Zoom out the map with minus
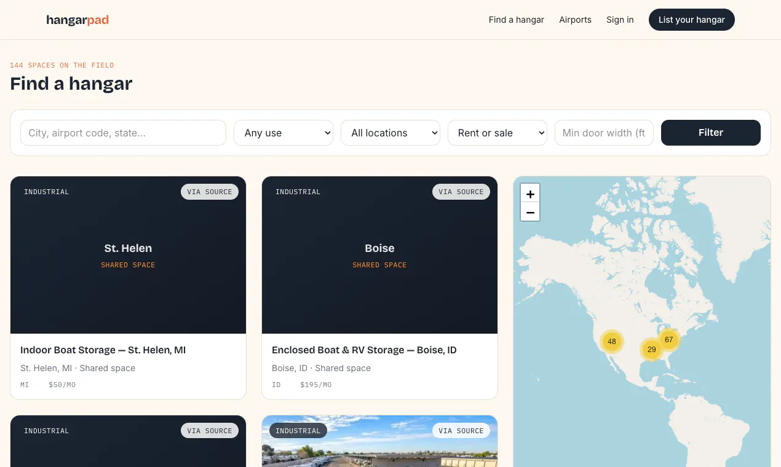Viewport: 781px width, 467px height. [530, 212]
